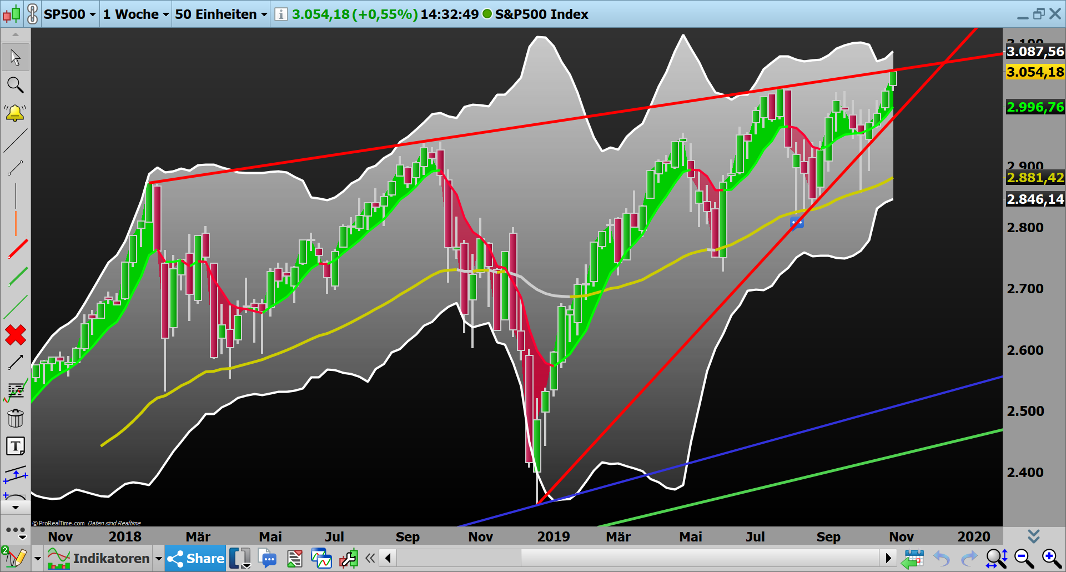Open the chat comments icon

click(x=267, y=558)
